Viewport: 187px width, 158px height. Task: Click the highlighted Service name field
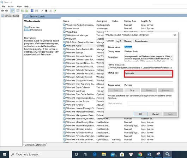128,47
